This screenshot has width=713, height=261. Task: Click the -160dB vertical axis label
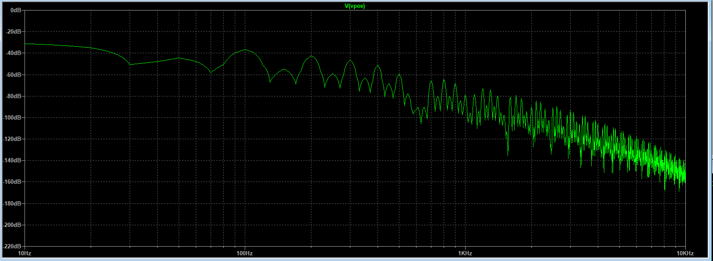(12, 182)
